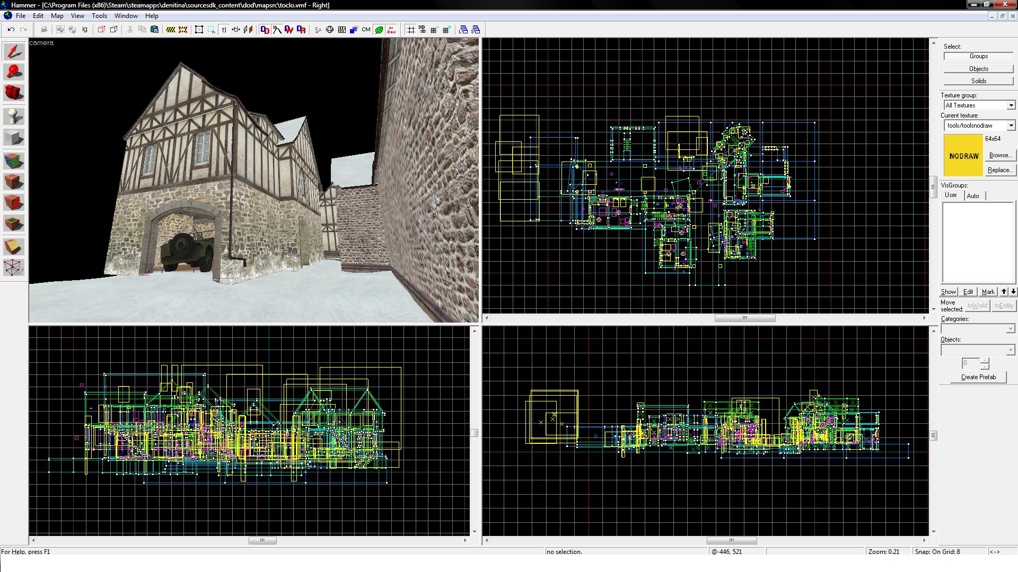Click the blue cubes toolbar icon
This screenshot has width=1018, height=572.
coord(354,30)
